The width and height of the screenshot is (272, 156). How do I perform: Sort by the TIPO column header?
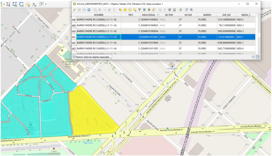pos(130,15)
